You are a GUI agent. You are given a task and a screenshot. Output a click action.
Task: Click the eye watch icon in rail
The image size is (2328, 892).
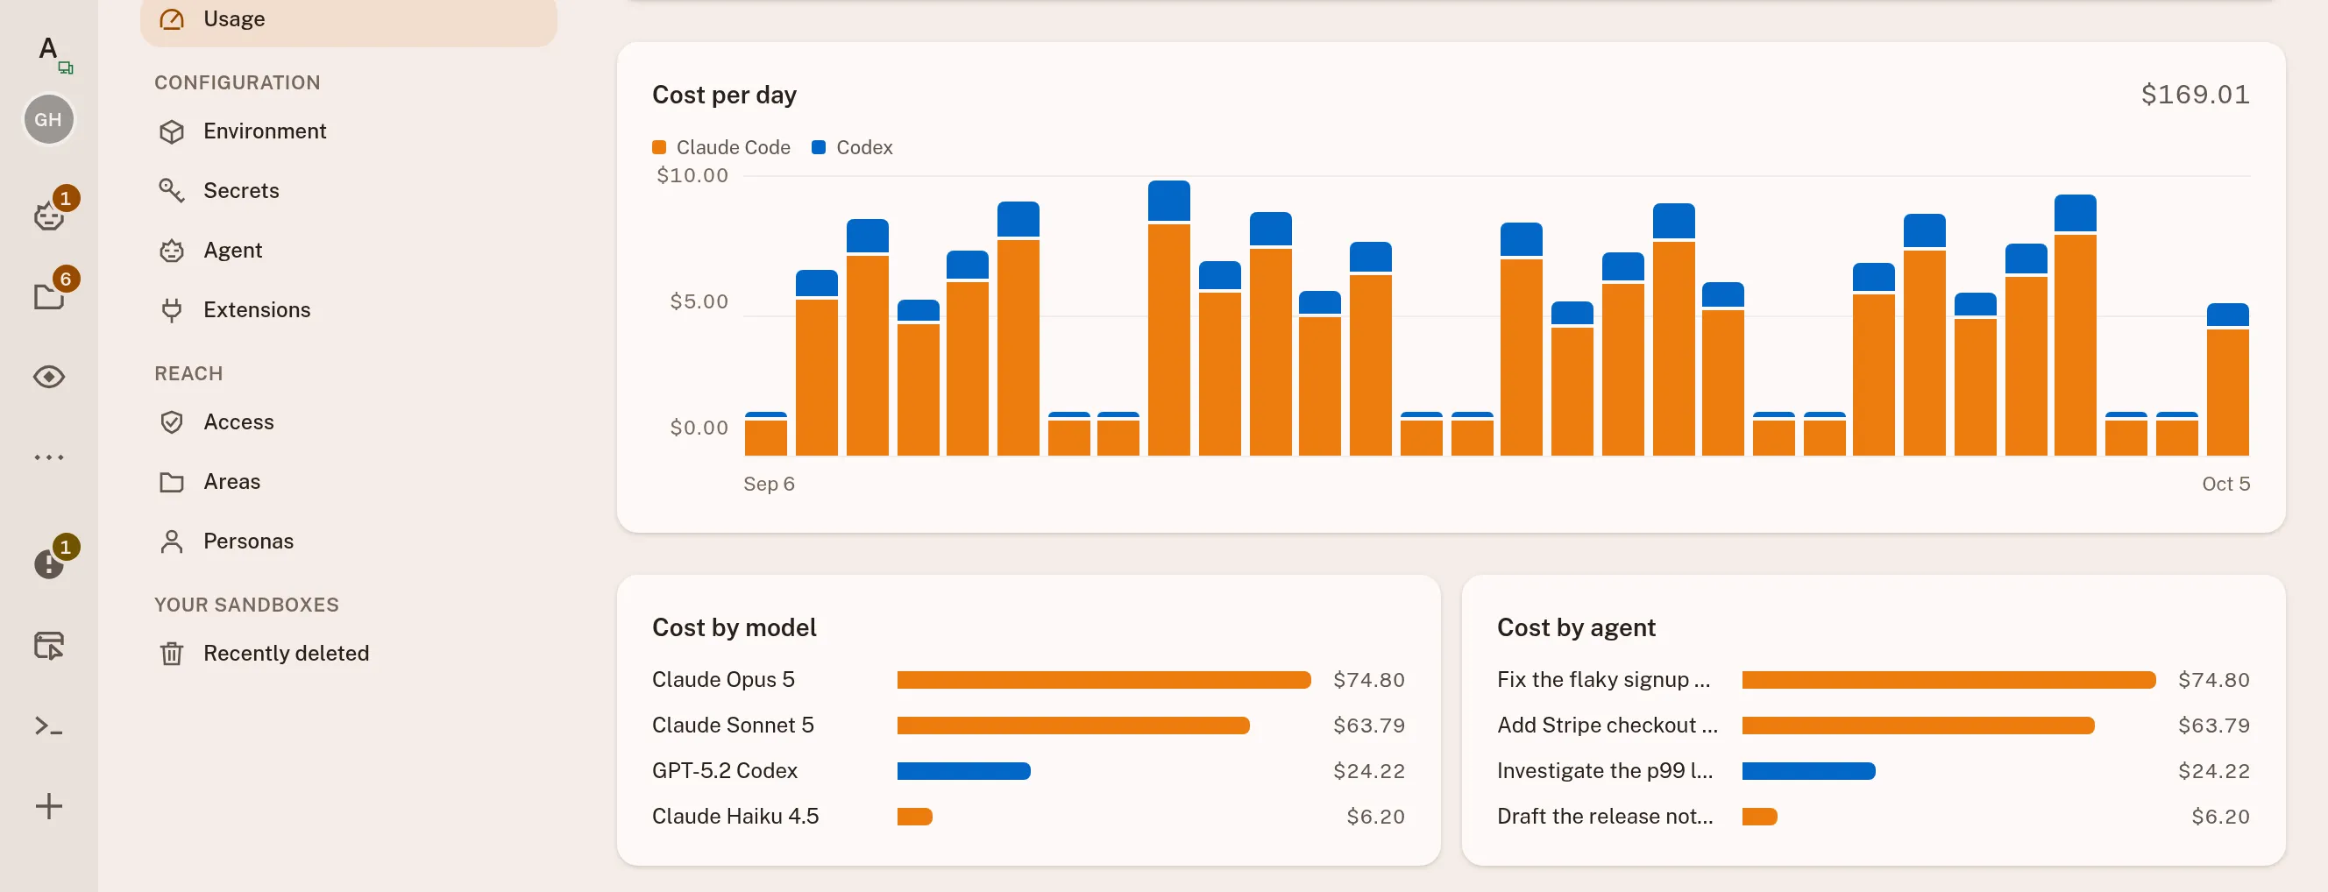coord(49,377)
